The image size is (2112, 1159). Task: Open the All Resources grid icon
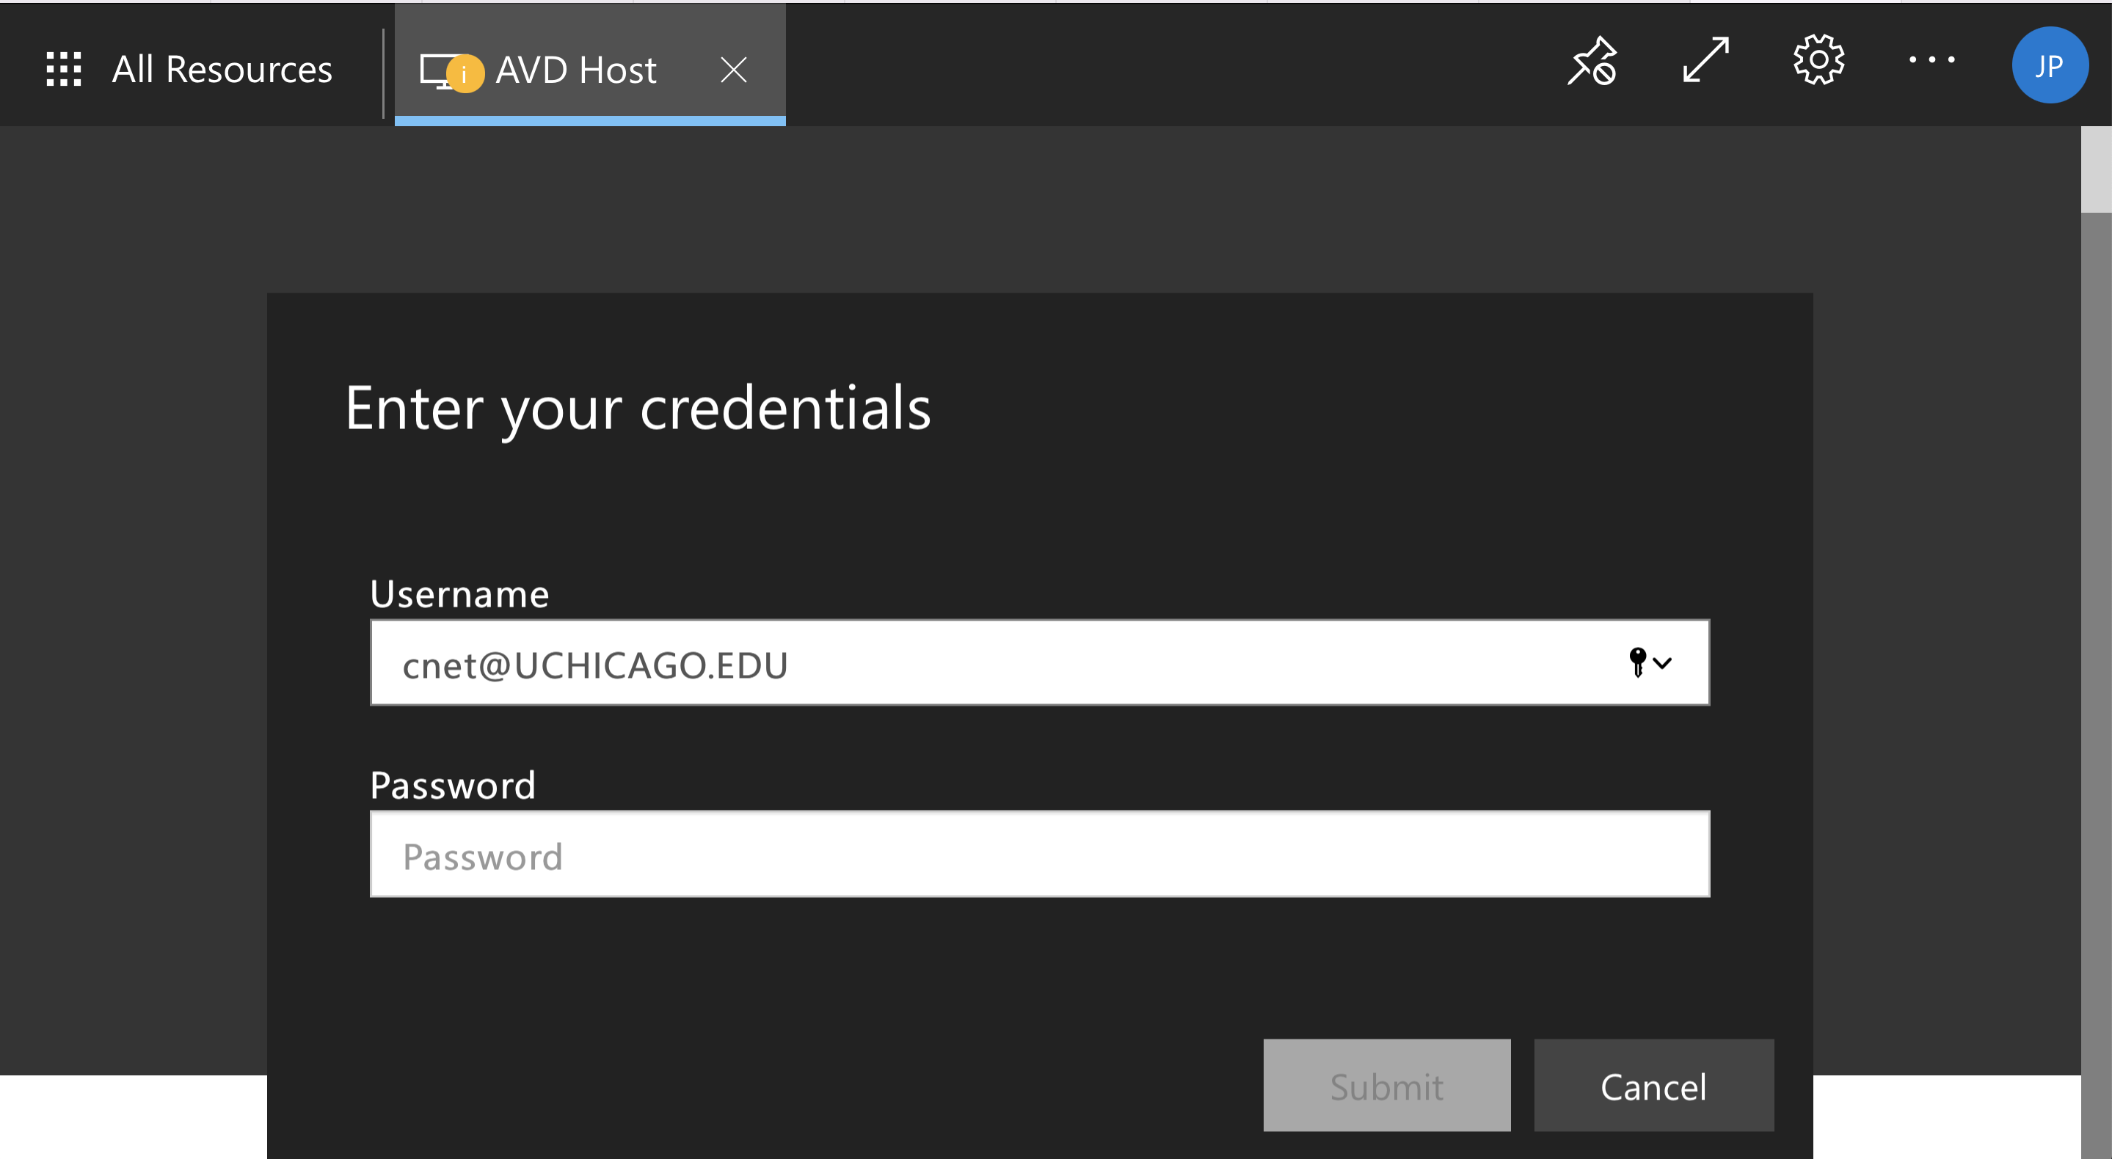(x=63, y=69)
